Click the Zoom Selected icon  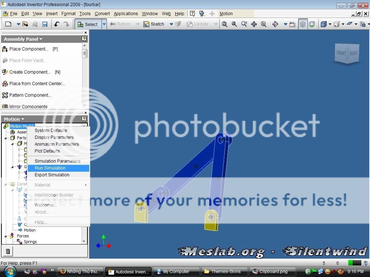(263, 24)
